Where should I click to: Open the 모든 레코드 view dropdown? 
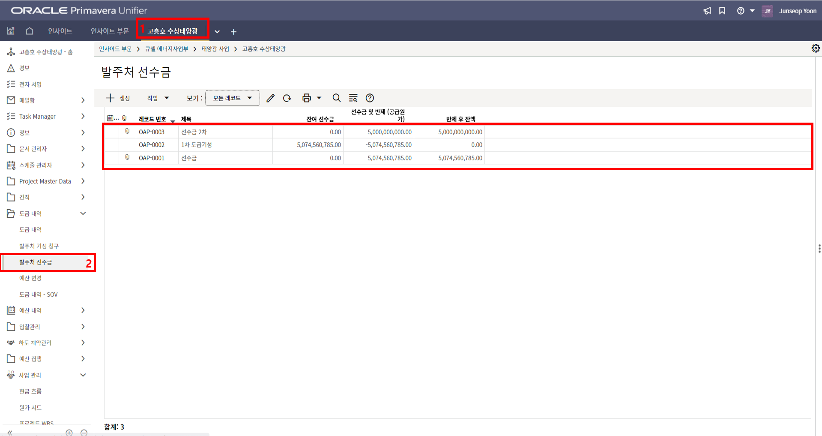(232, 98)
